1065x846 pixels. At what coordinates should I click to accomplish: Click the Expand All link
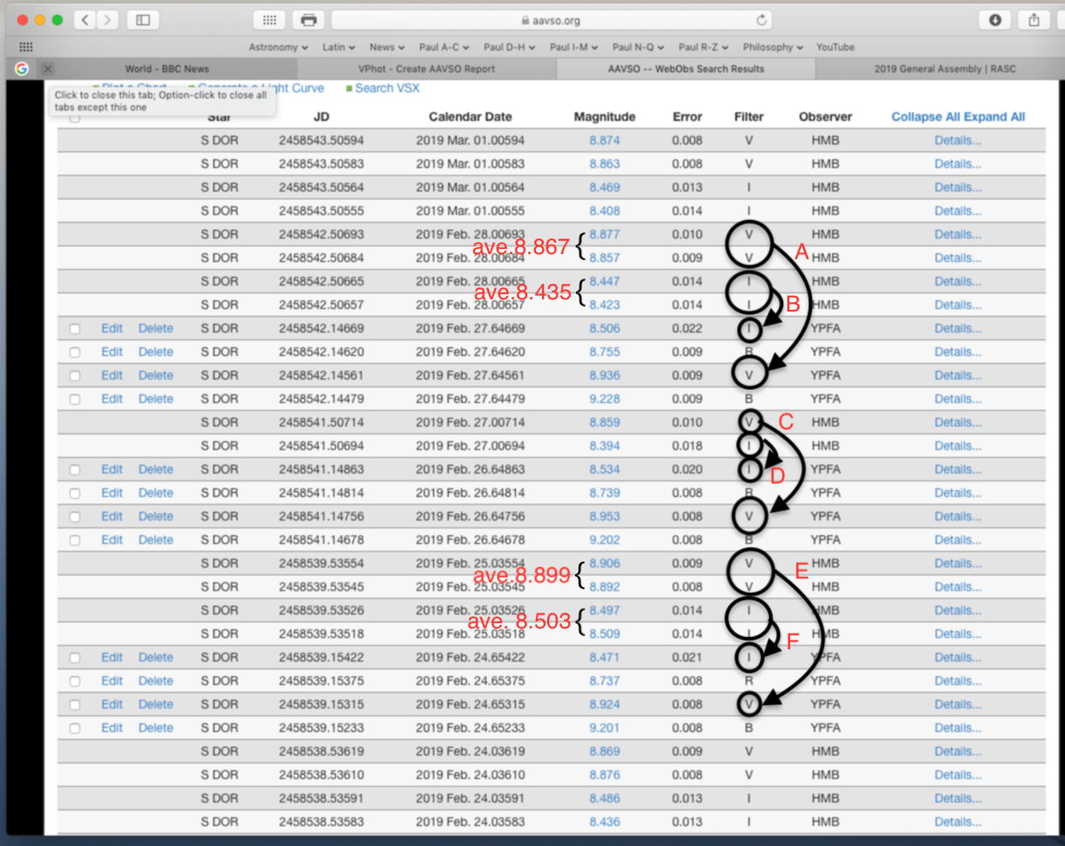(x=993, y=117)
